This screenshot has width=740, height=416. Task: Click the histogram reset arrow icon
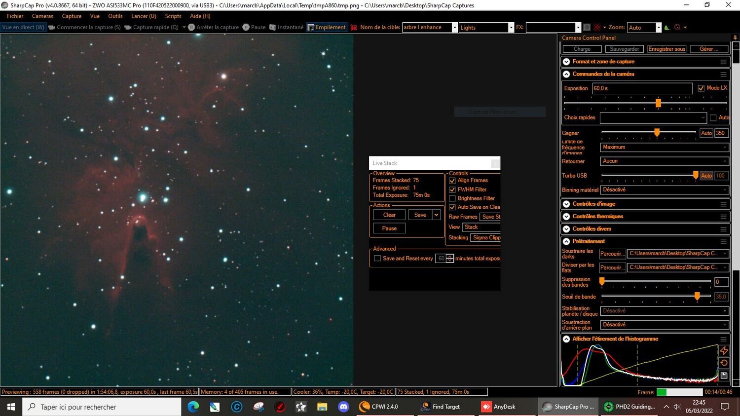[724, 362]
